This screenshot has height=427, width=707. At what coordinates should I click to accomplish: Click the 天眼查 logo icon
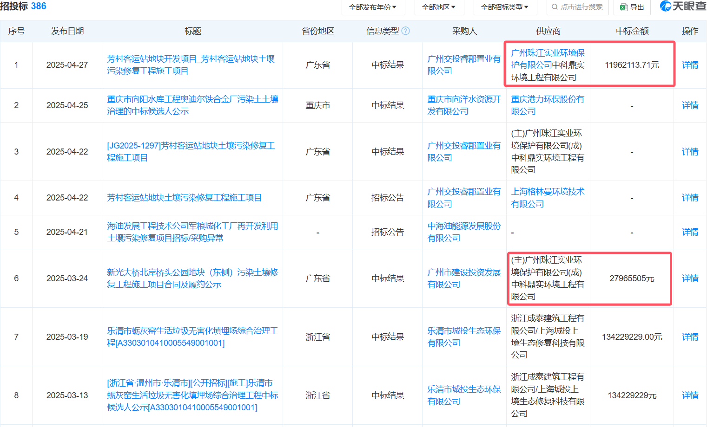tap(666, 6)
